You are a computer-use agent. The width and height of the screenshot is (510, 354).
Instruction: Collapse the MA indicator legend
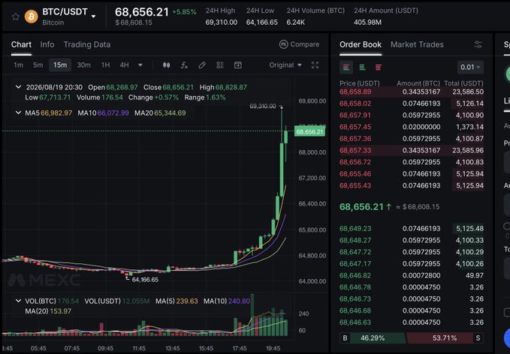(x=18, y=112)
